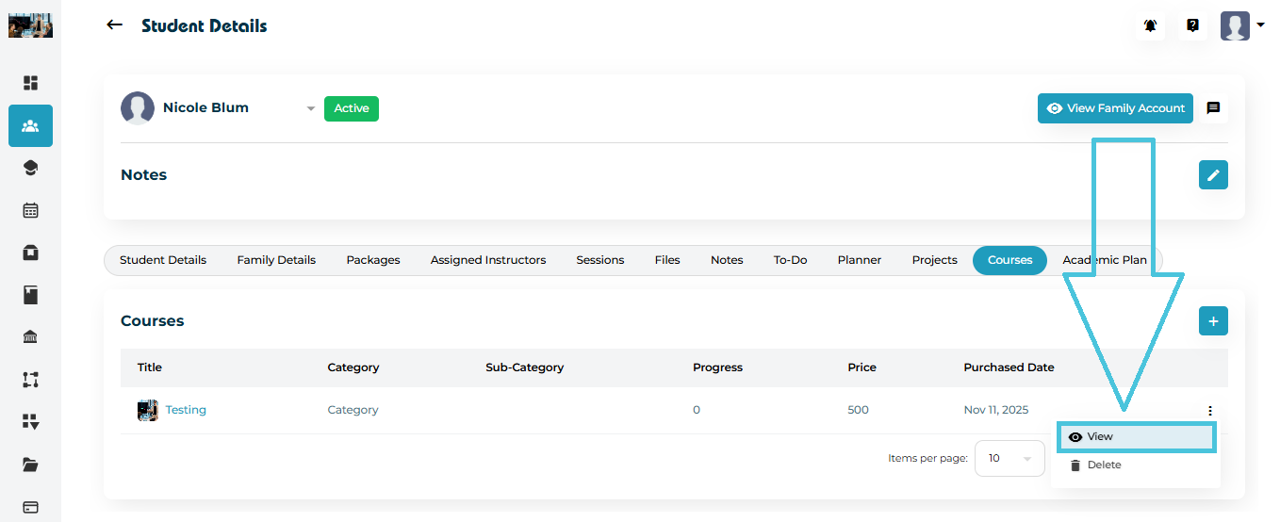Switch to the Packages tab
Viewport: 1280px width, 522px height.
[373, 260]
